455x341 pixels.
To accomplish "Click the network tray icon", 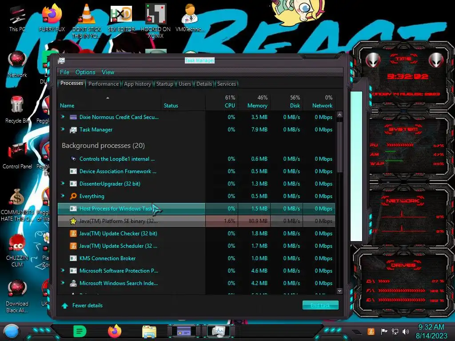I will (x=395, y=331).
